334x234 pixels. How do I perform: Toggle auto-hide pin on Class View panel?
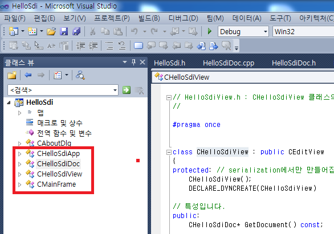click(133, 62)
